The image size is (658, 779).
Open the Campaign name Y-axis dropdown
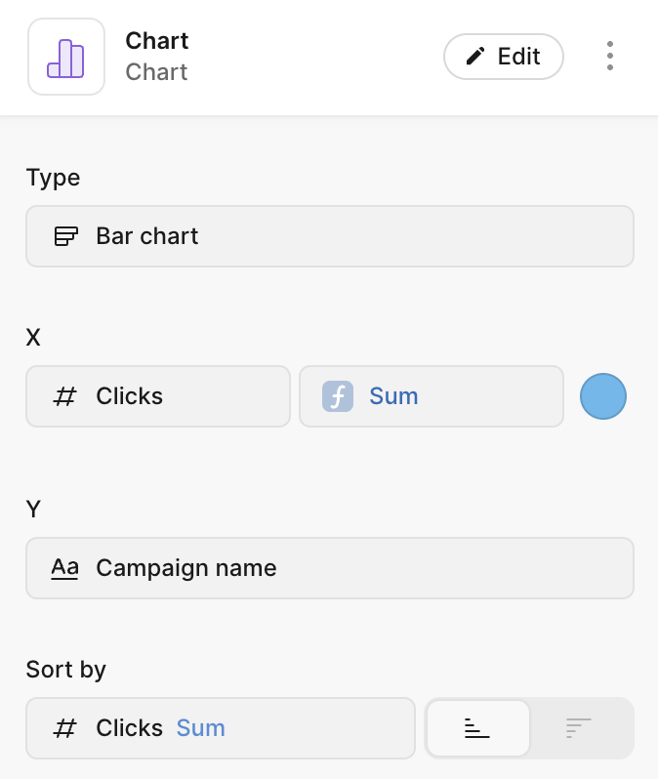click(x=330, y=568)
